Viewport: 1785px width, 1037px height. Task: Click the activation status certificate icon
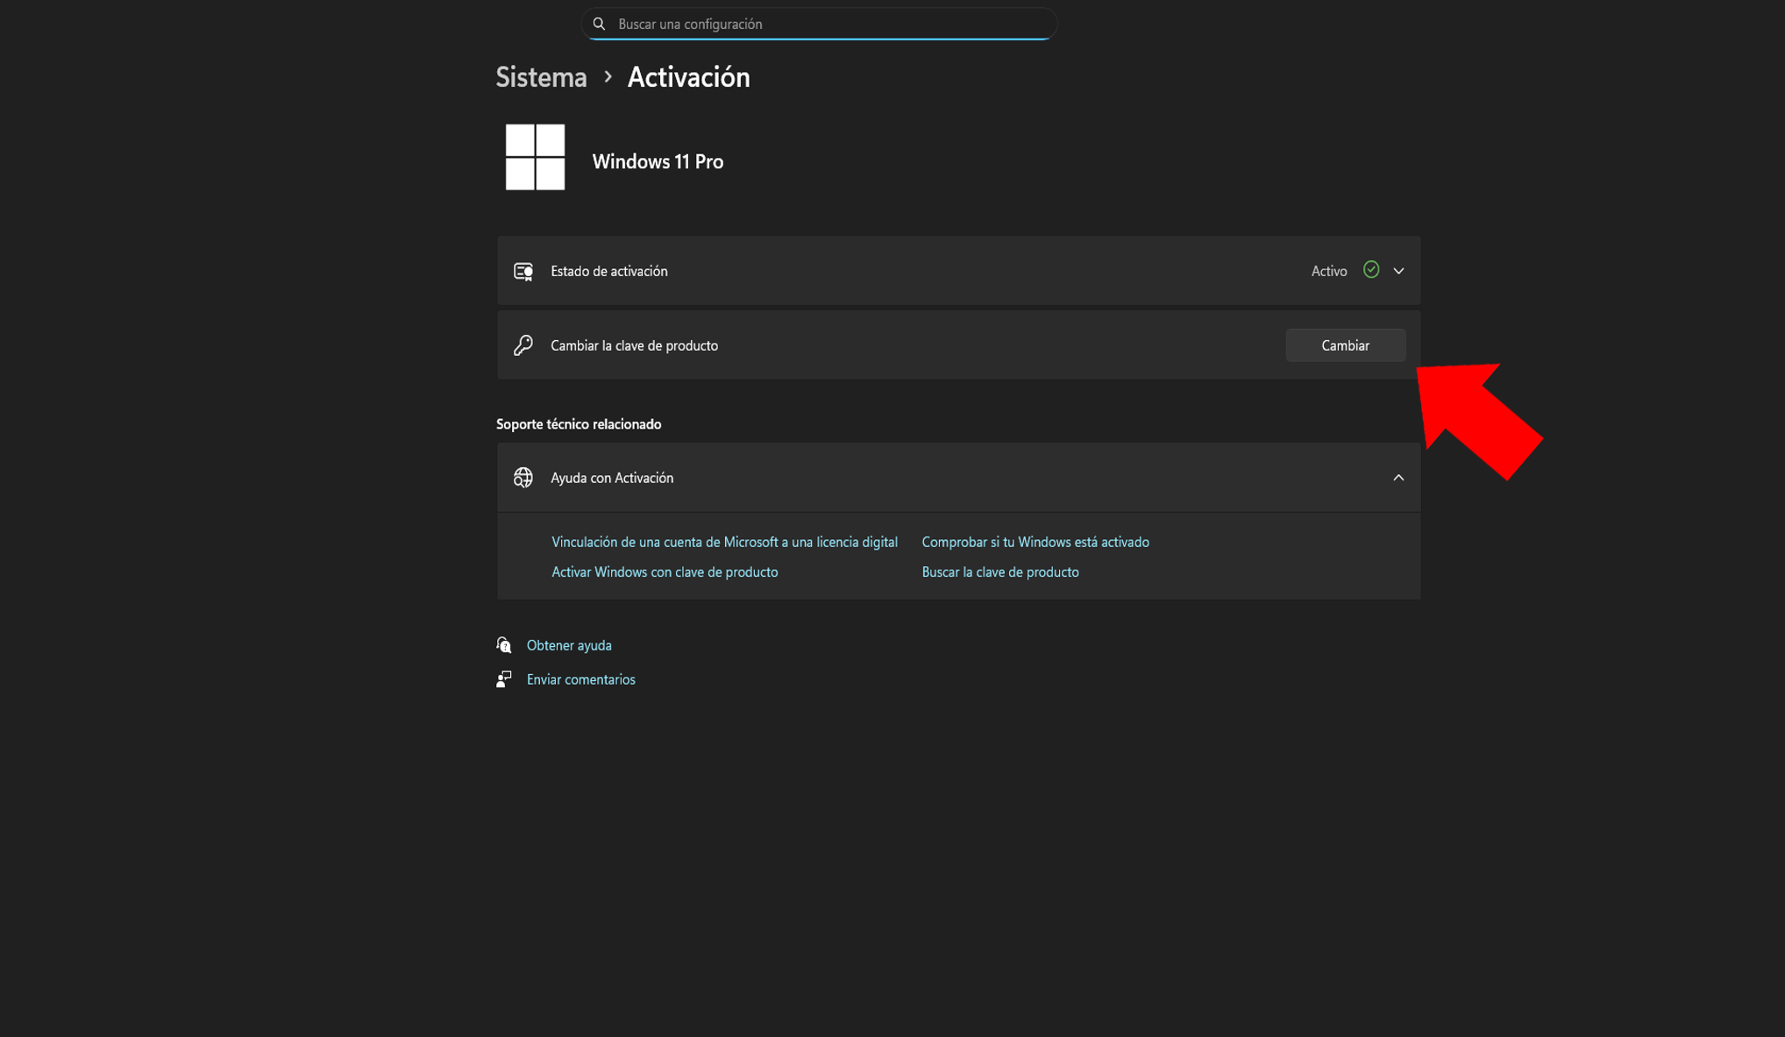[523, 272]
